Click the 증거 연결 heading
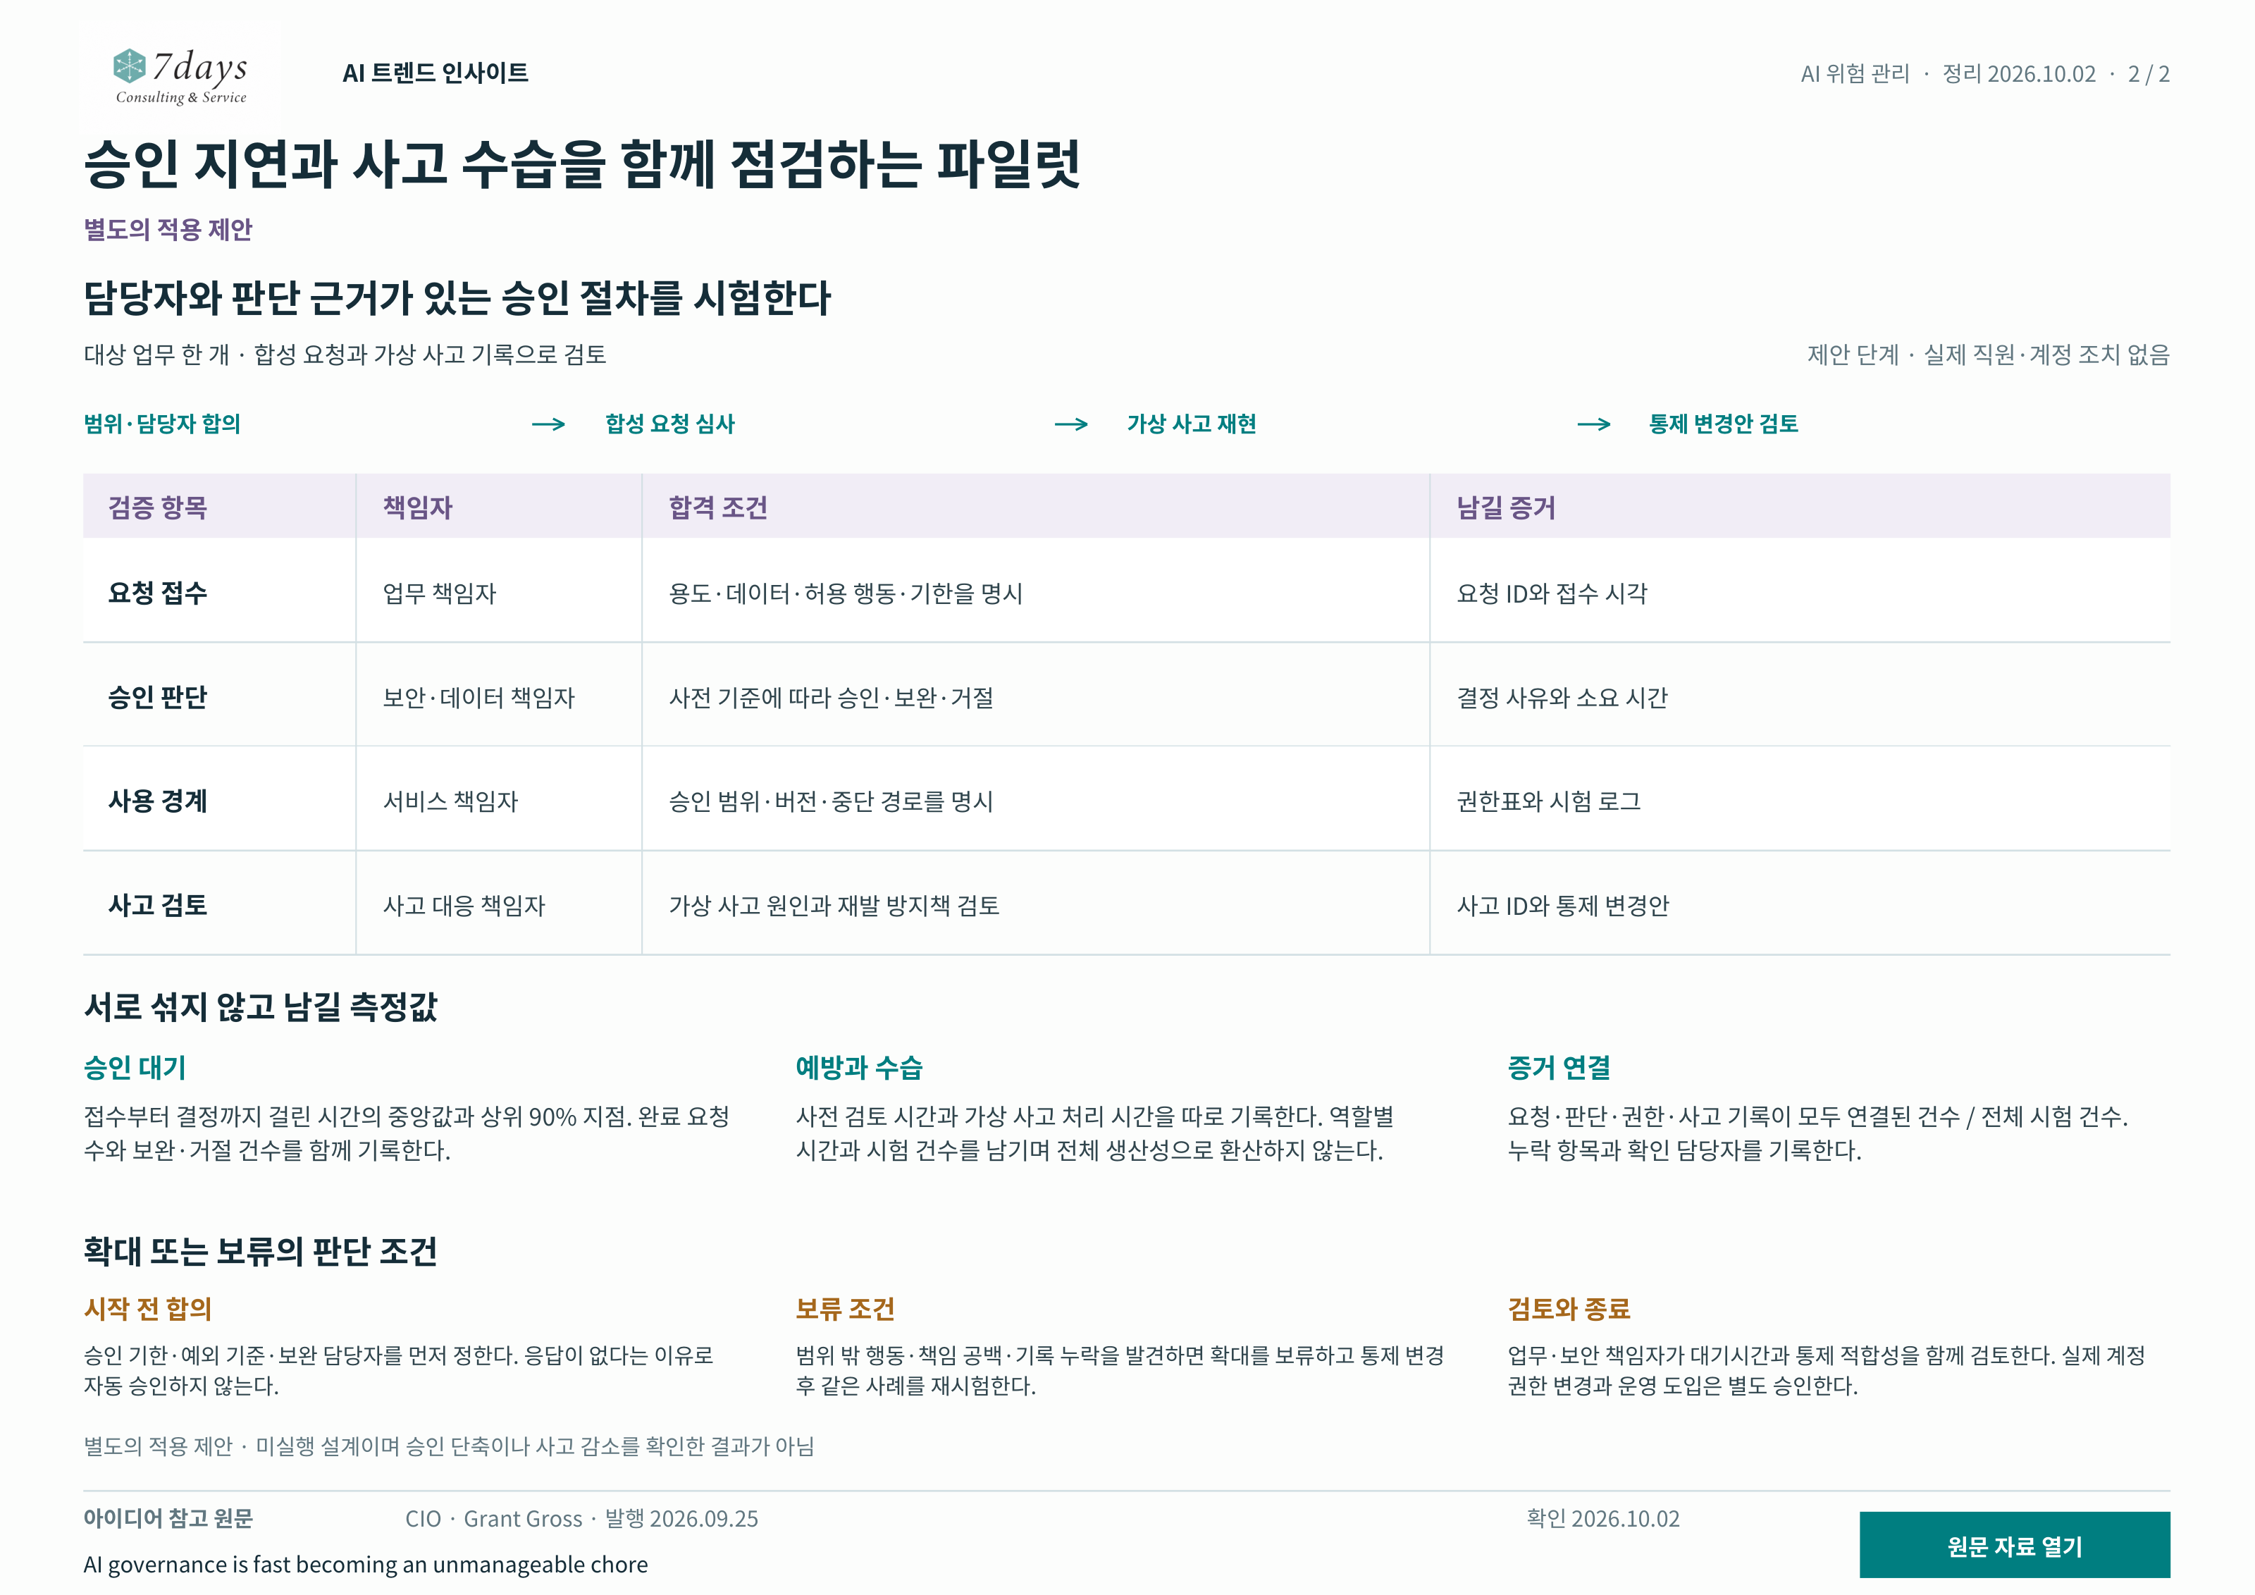Screen dimensions: 2255x1595 pos(1559,1068)
